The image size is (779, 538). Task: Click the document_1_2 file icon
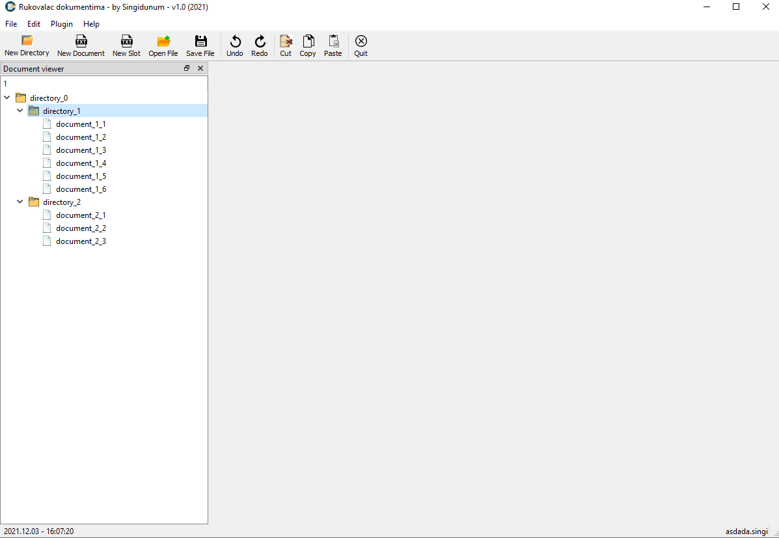(x=47, y=137)
